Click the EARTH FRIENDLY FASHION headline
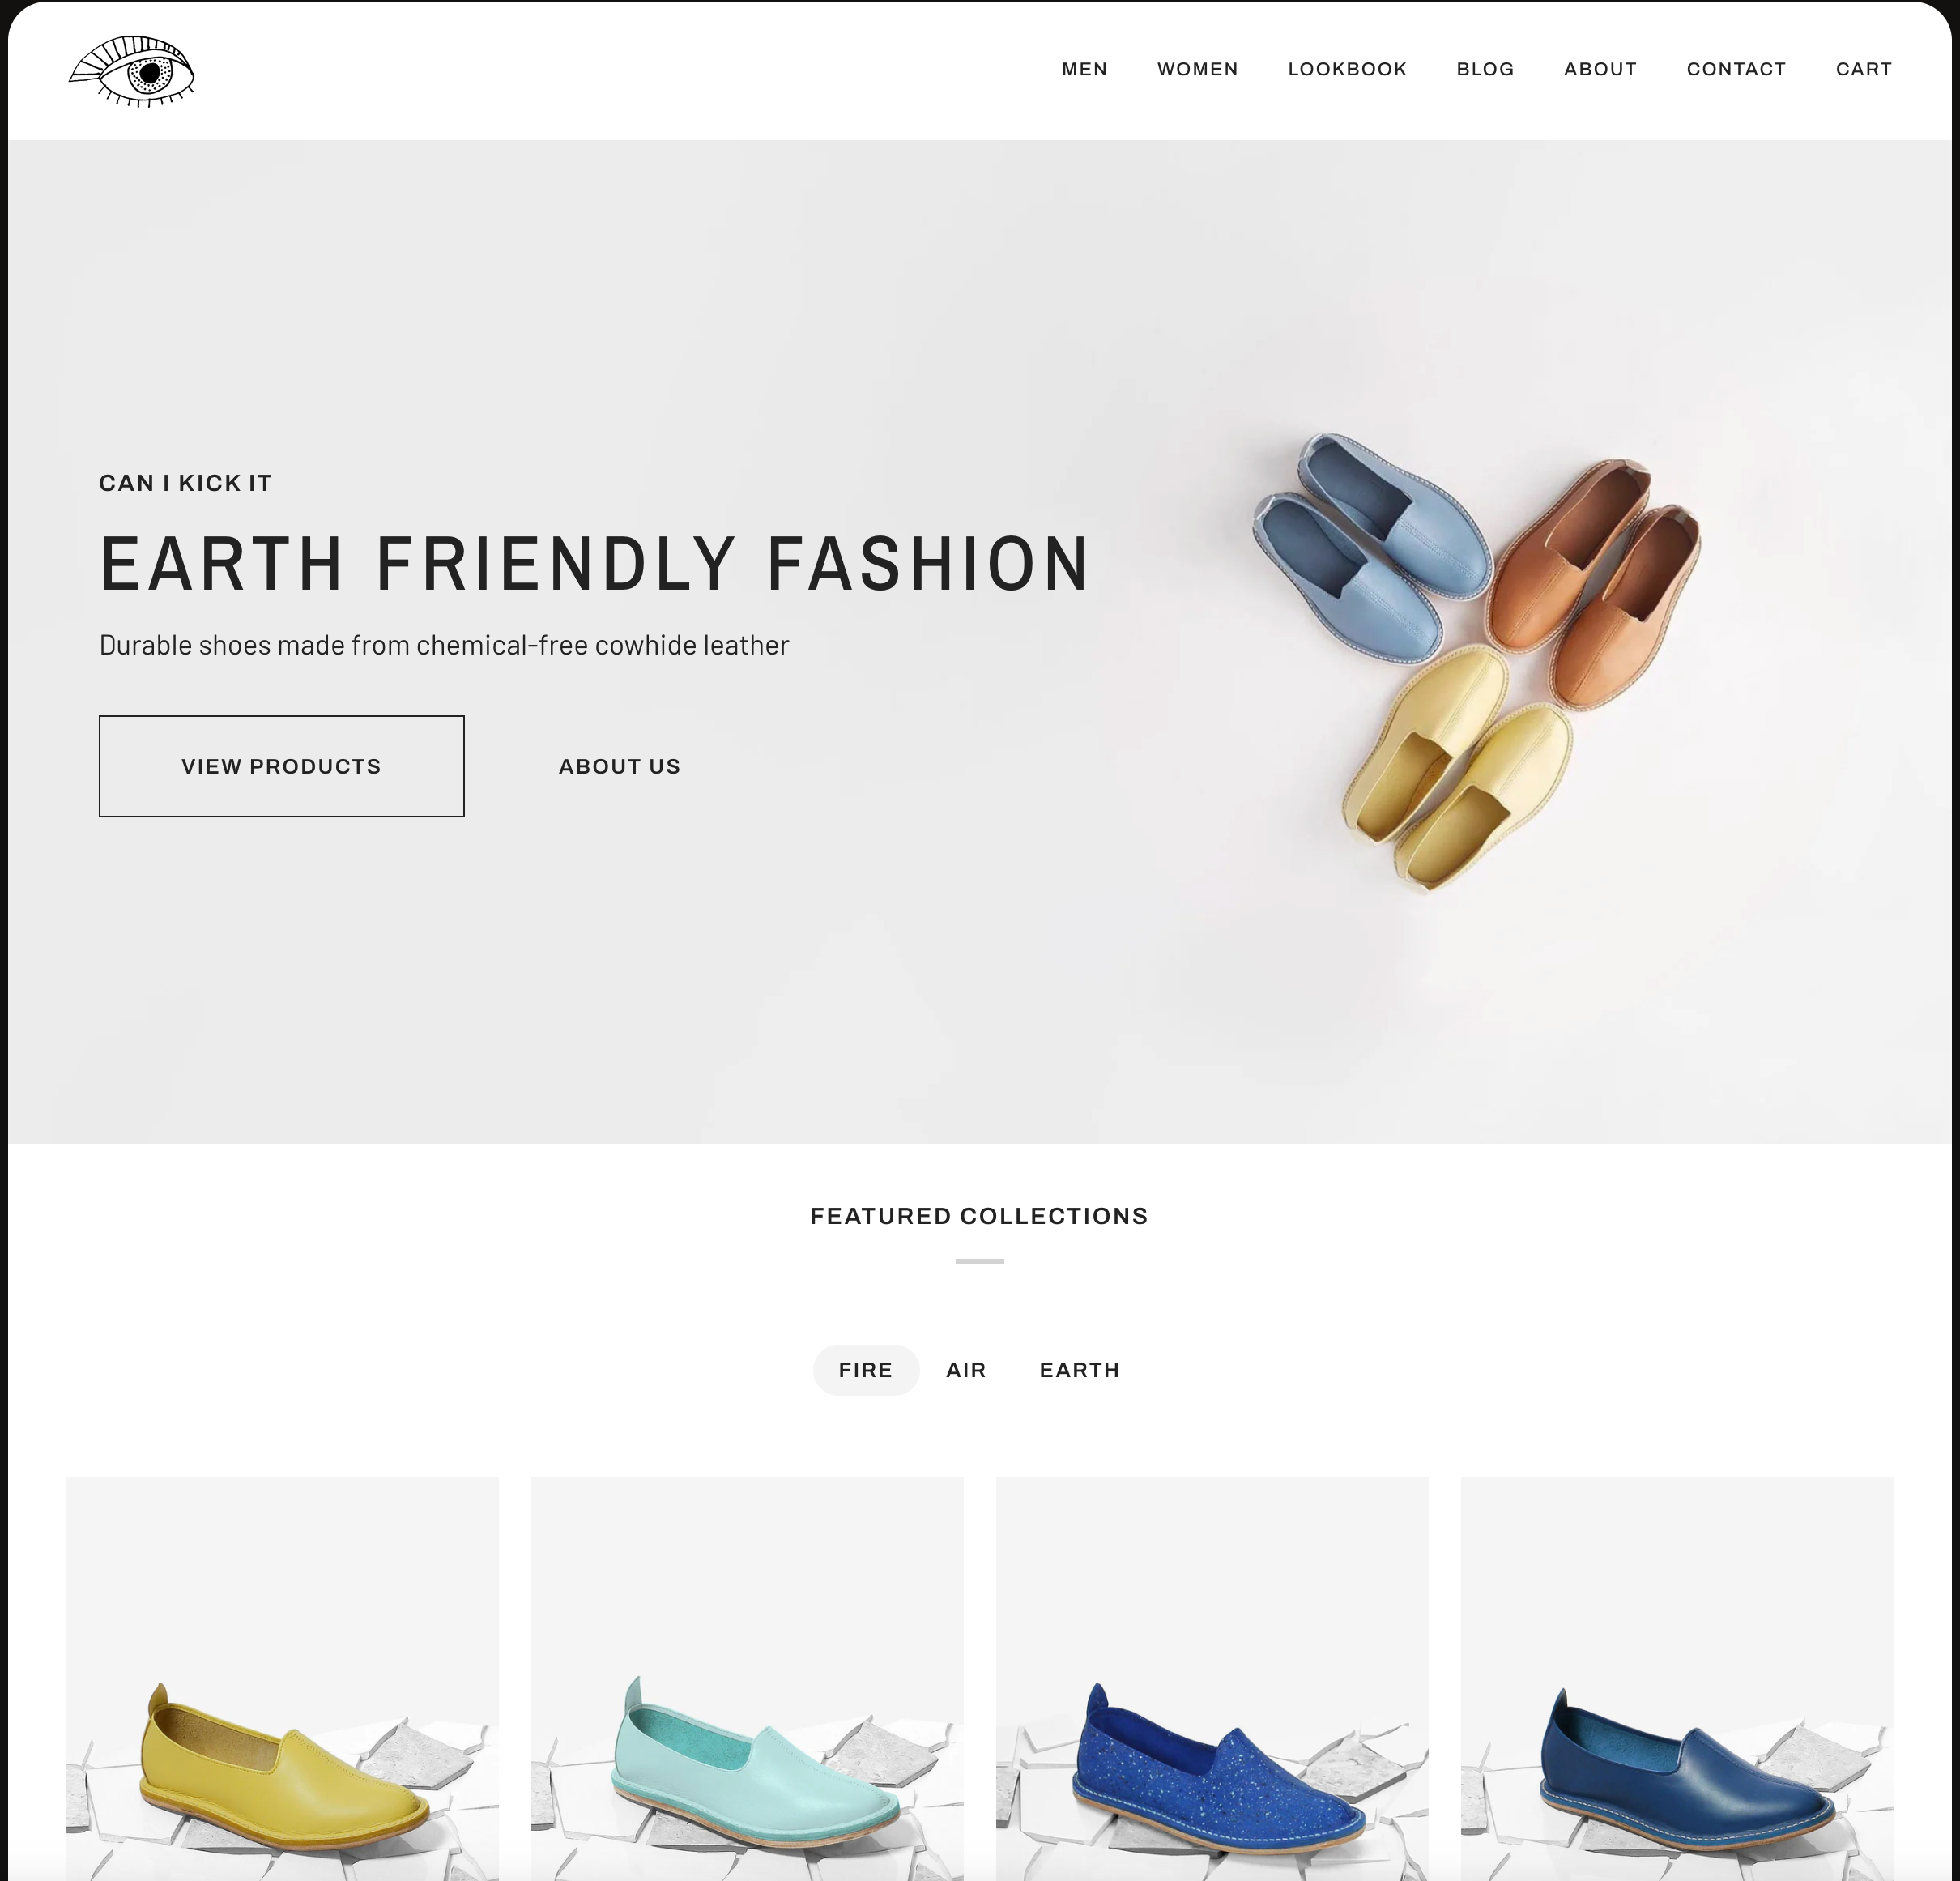This screenshot has height=1881, width=1960. coord(594,564)
